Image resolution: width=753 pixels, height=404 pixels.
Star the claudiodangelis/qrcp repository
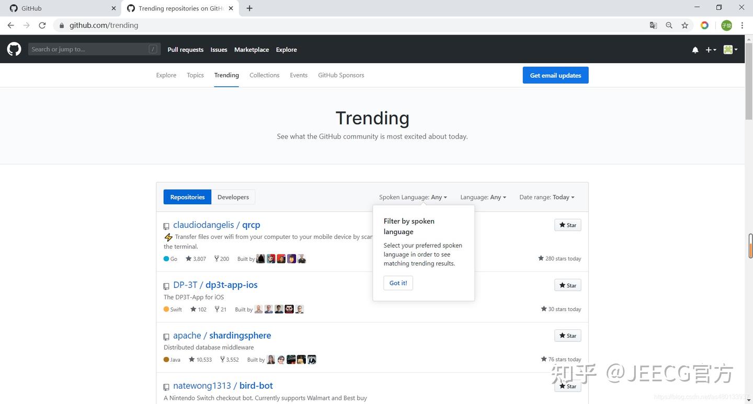(x=567, y=225)
